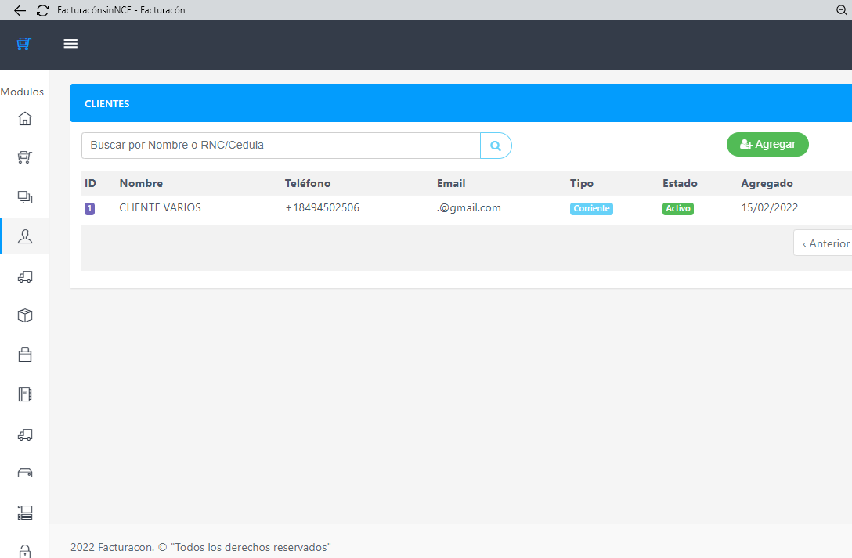This screenshot has height=558, width=852.
Task: Click the Teléfono column header
Action: tap(308, 183)
